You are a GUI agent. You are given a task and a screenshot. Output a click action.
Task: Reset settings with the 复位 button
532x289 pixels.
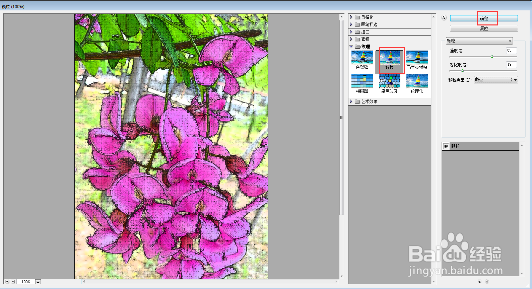click(x=484, y=28)
